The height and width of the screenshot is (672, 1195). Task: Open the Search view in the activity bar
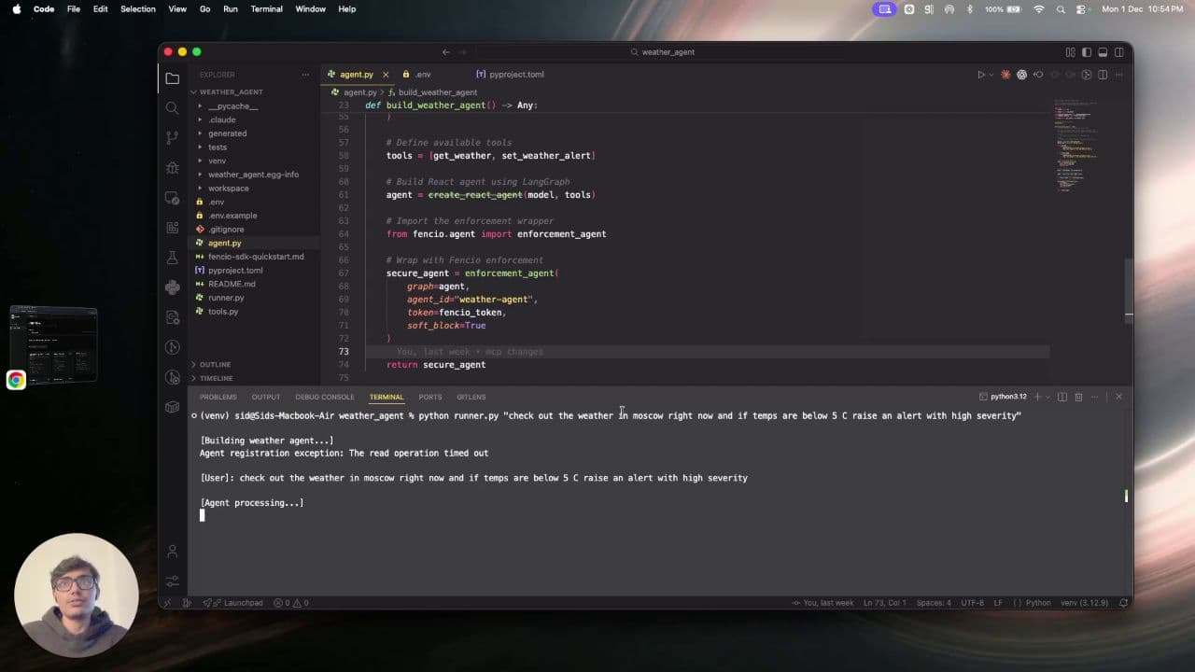(172, 108)
